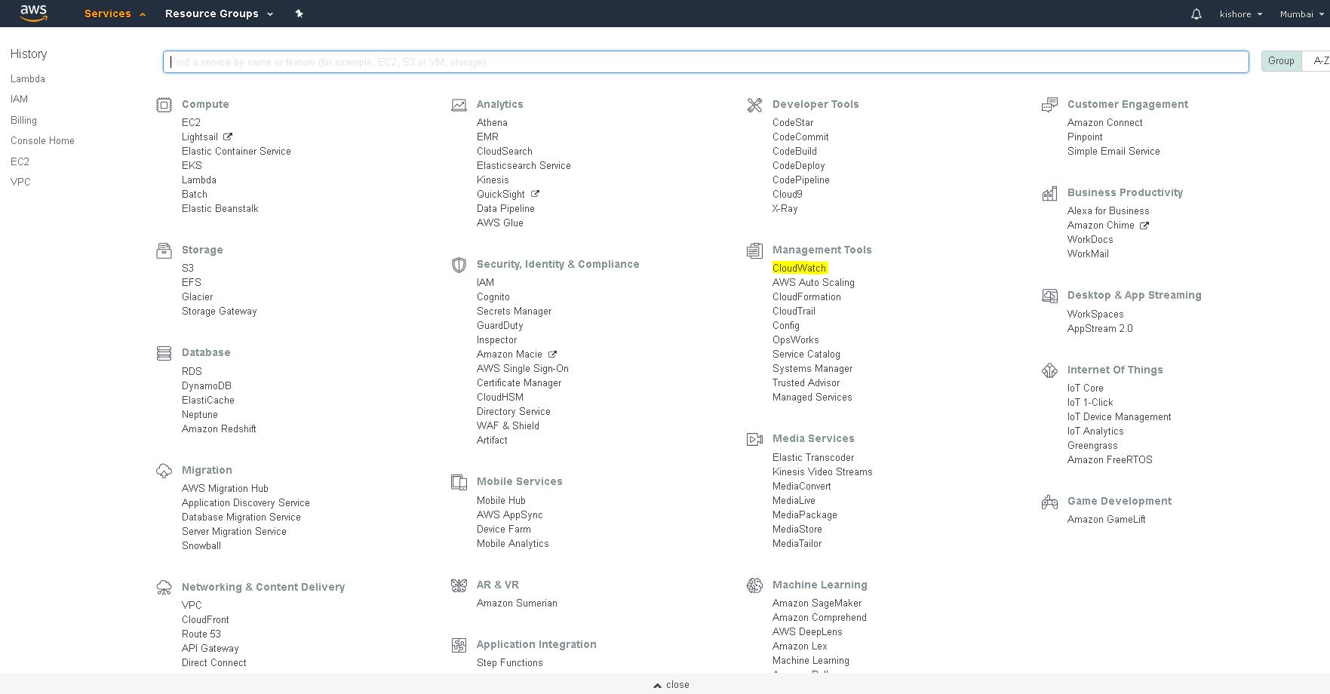This screenshot has width=1330, height=694.
Task: Click the AWS logo in the header
Action: click(33, 13)
